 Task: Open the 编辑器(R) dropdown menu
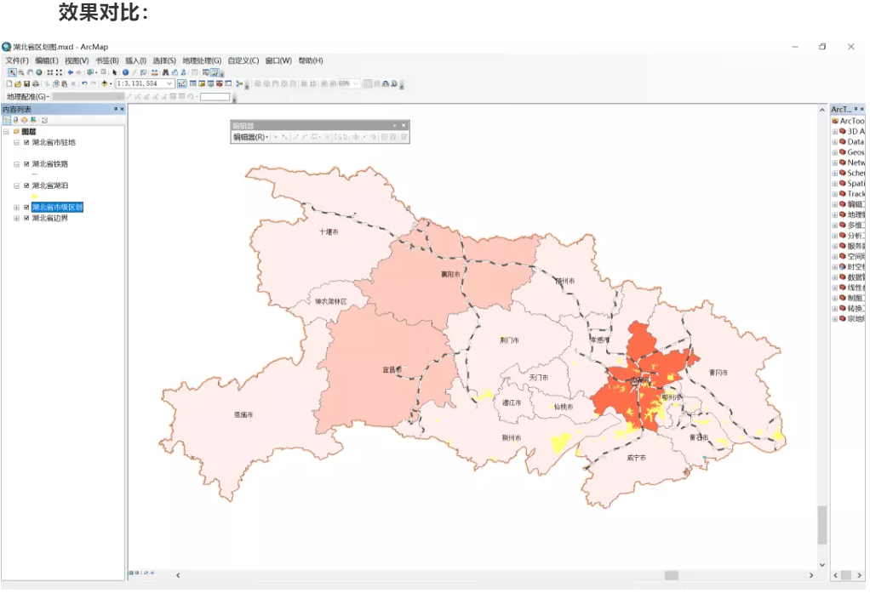click(x=251, y=137)
